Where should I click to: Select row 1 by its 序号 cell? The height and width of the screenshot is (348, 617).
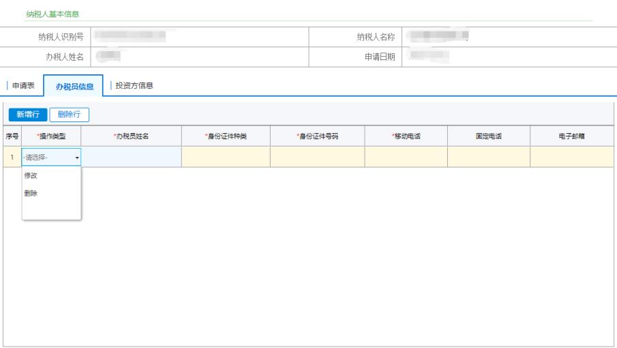pyautogui.click(x=12, y=158)
